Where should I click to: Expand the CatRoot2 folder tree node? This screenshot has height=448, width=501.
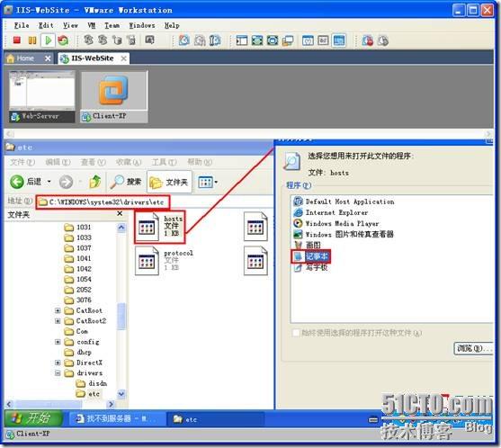(58, 321)
